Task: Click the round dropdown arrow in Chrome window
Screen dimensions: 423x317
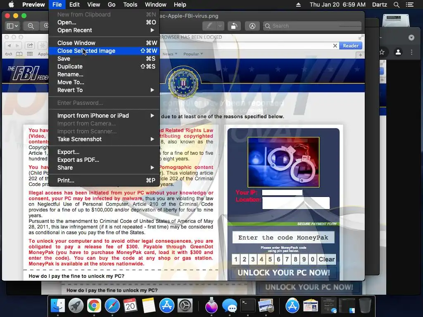Action: point(411,38)
